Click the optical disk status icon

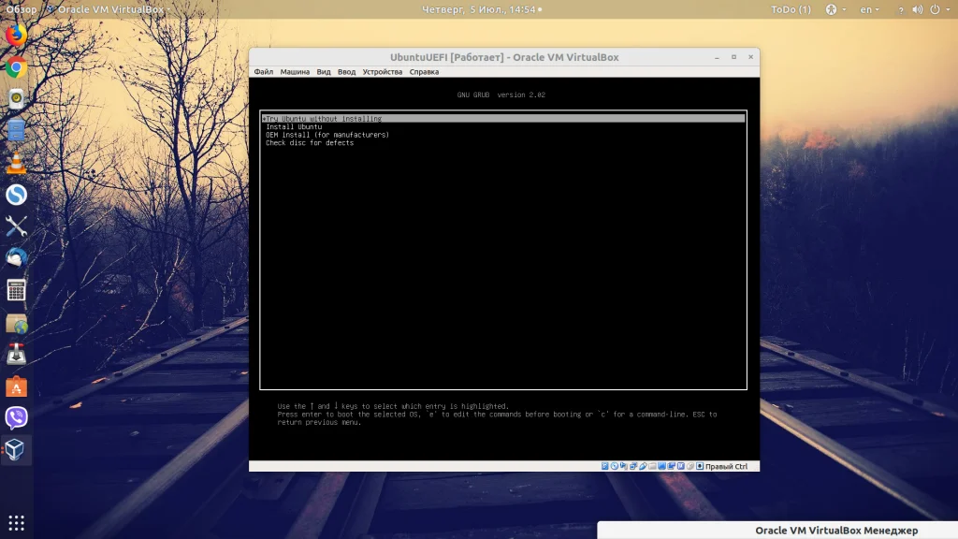click(615, 466)
